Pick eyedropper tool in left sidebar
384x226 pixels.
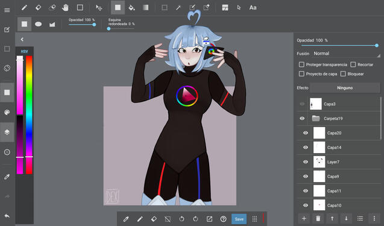click(7, 177)
